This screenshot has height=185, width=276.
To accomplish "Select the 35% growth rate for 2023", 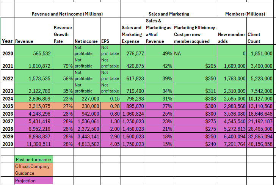I will click(x=63, y=88).
